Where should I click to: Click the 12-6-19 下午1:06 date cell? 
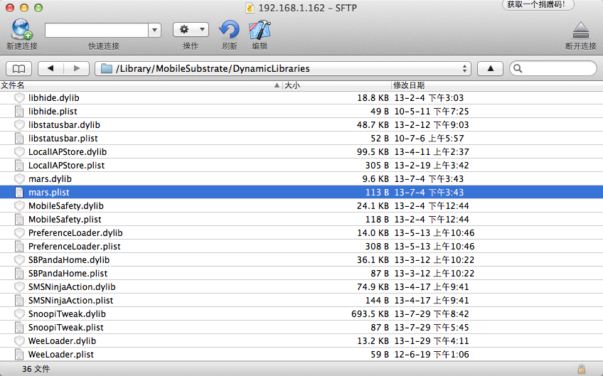(x=432, y=354)
